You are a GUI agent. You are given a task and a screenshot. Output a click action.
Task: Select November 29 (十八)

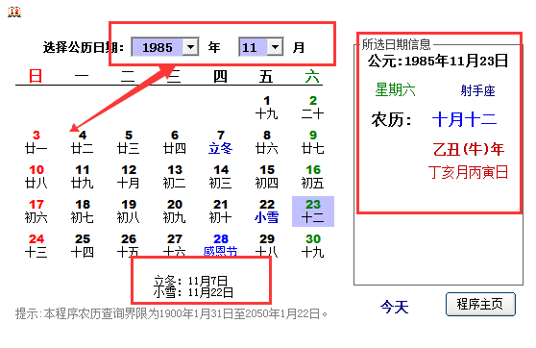pyautogui.click(x=267, y=246)
